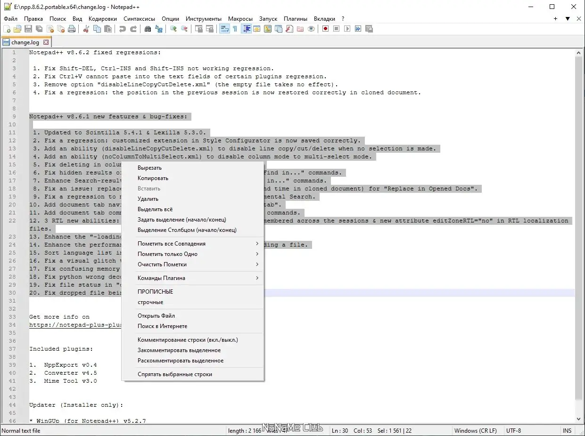This screenshot has width=585, height=436.
Task: Click the Copy toolbar icon
Action: 97,29
